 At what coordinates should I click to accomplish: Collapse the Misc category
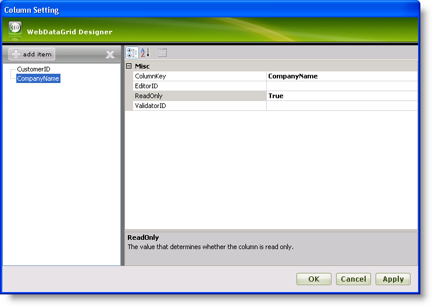[128, 66]
